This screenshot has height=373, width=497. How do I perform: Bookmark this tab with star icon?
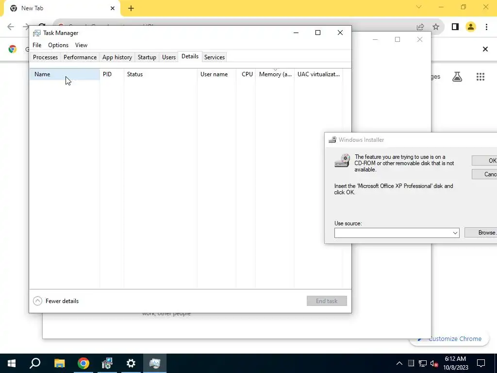pyautogui.click(x=436, y=27)
